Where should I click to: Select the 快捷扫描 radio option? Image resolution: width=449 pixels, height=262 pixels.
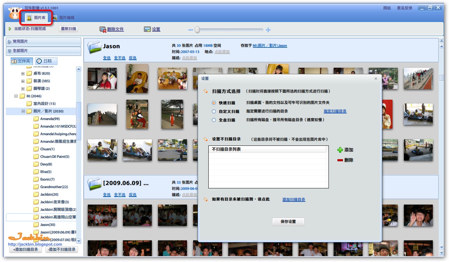point(214,103)
